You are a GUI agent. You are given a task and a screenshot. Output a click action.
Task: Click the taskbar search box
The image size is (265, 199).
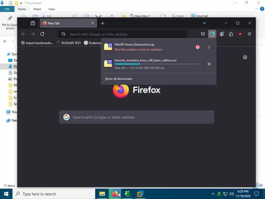click(54, 194)
